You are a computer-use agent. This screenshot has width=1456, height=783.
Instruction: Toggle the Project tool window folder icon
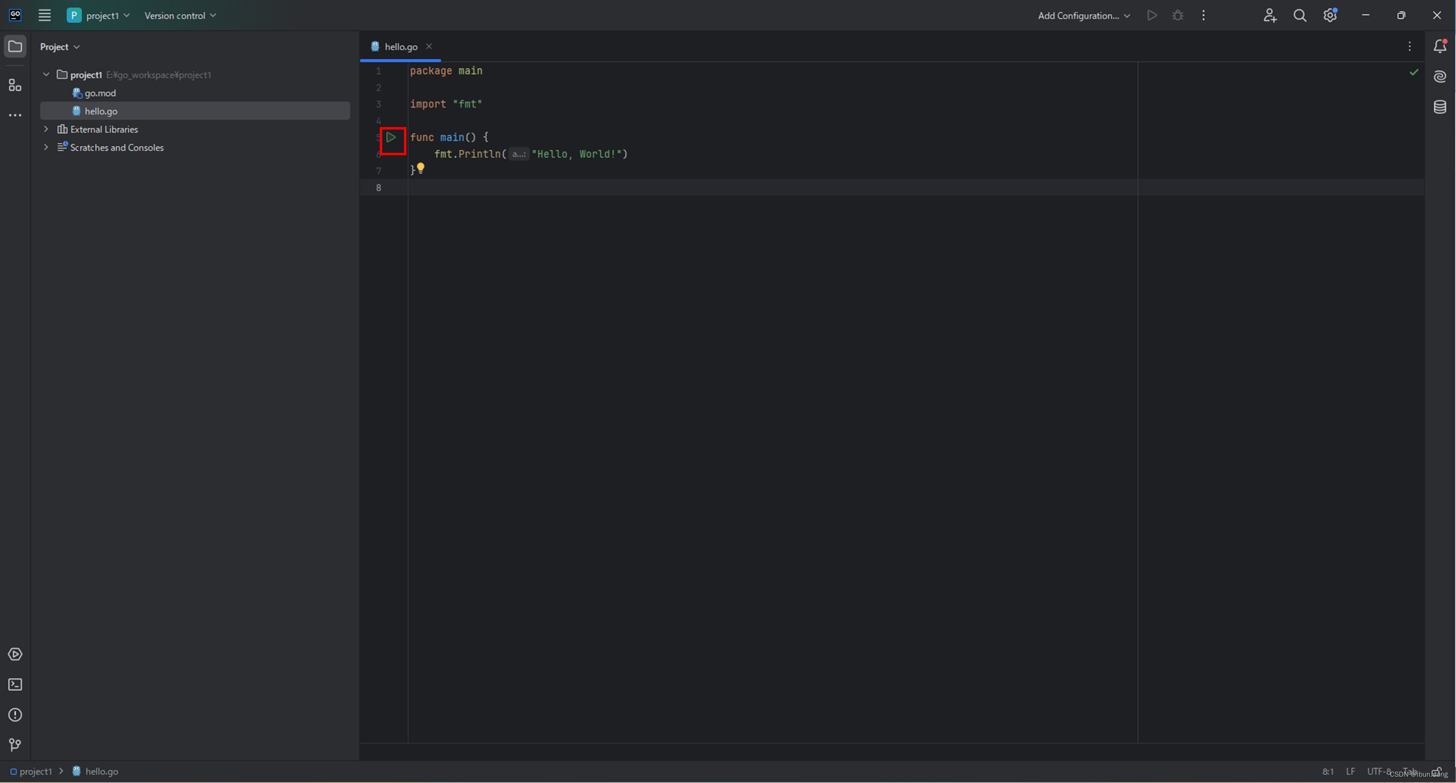(15, 47)
